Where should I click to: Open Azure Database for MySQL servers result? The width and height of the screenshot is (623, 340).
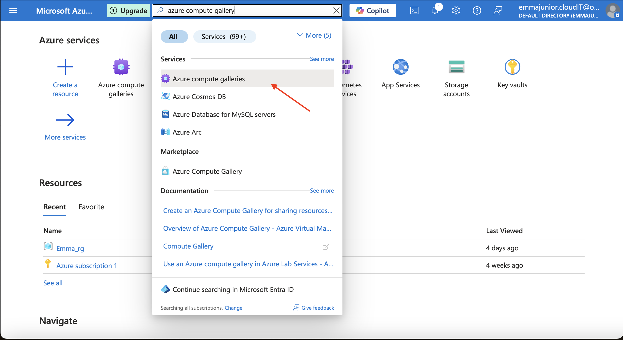coord(247,114)
